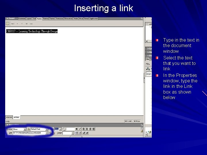This screenshot has height=155, width=207.
Task: Align text left in Properties
Action: (x=84, y=129)
